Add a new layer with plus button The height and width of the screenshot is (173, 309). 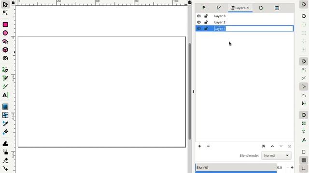pyautogui.click(x=199, y=146)
